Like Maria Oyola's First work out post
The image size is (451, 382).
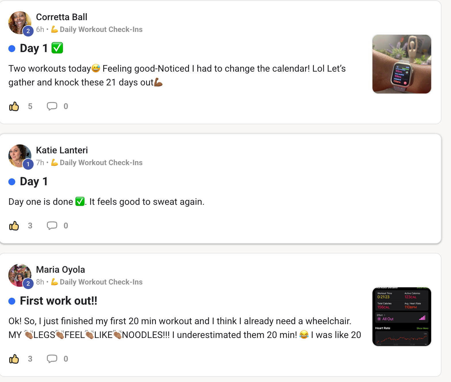click(14, 359)
